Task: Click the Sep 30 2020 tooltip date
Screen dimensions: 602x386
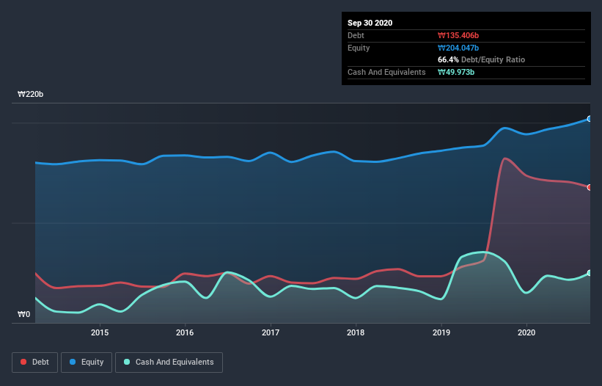Action: tap(370, 23)
